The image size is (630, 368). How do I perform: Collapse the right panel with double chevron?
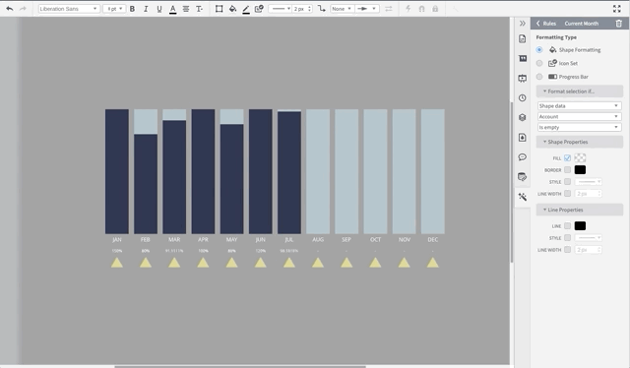click(x=523, y=24)
